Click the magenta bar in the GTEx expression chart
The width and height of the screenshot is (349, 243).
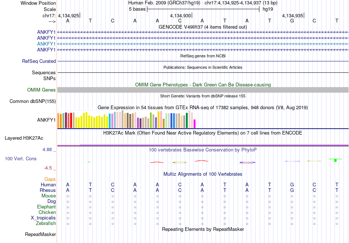(x=194, y=124)
